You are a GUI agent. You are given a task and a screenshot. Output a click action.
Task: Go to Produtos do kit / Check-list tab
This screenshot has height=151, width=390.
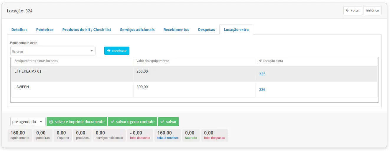[87, 29]
